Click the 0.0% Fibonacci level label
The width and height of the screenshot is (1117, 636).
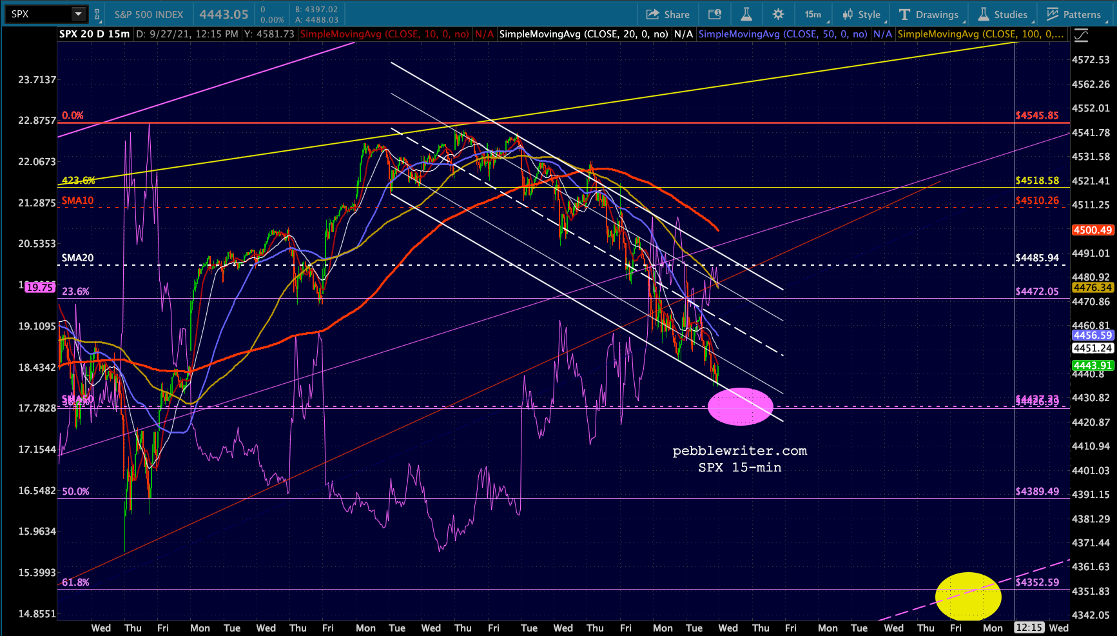coord(73,115)
